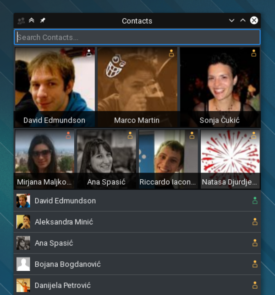Click the down chevron in title bar
Image resolution: width=275 pixels, height=295 pixels.
click(x=231, y=21)
